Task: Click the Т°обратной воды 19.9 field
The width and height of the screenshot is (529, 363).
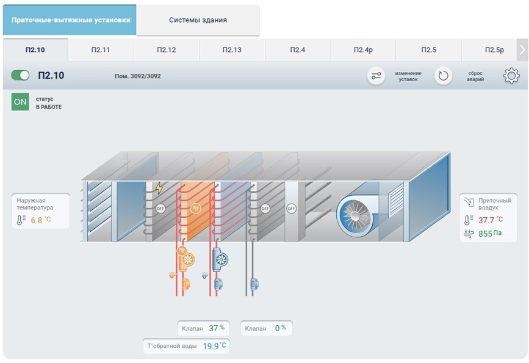Action: coord(186,346)
